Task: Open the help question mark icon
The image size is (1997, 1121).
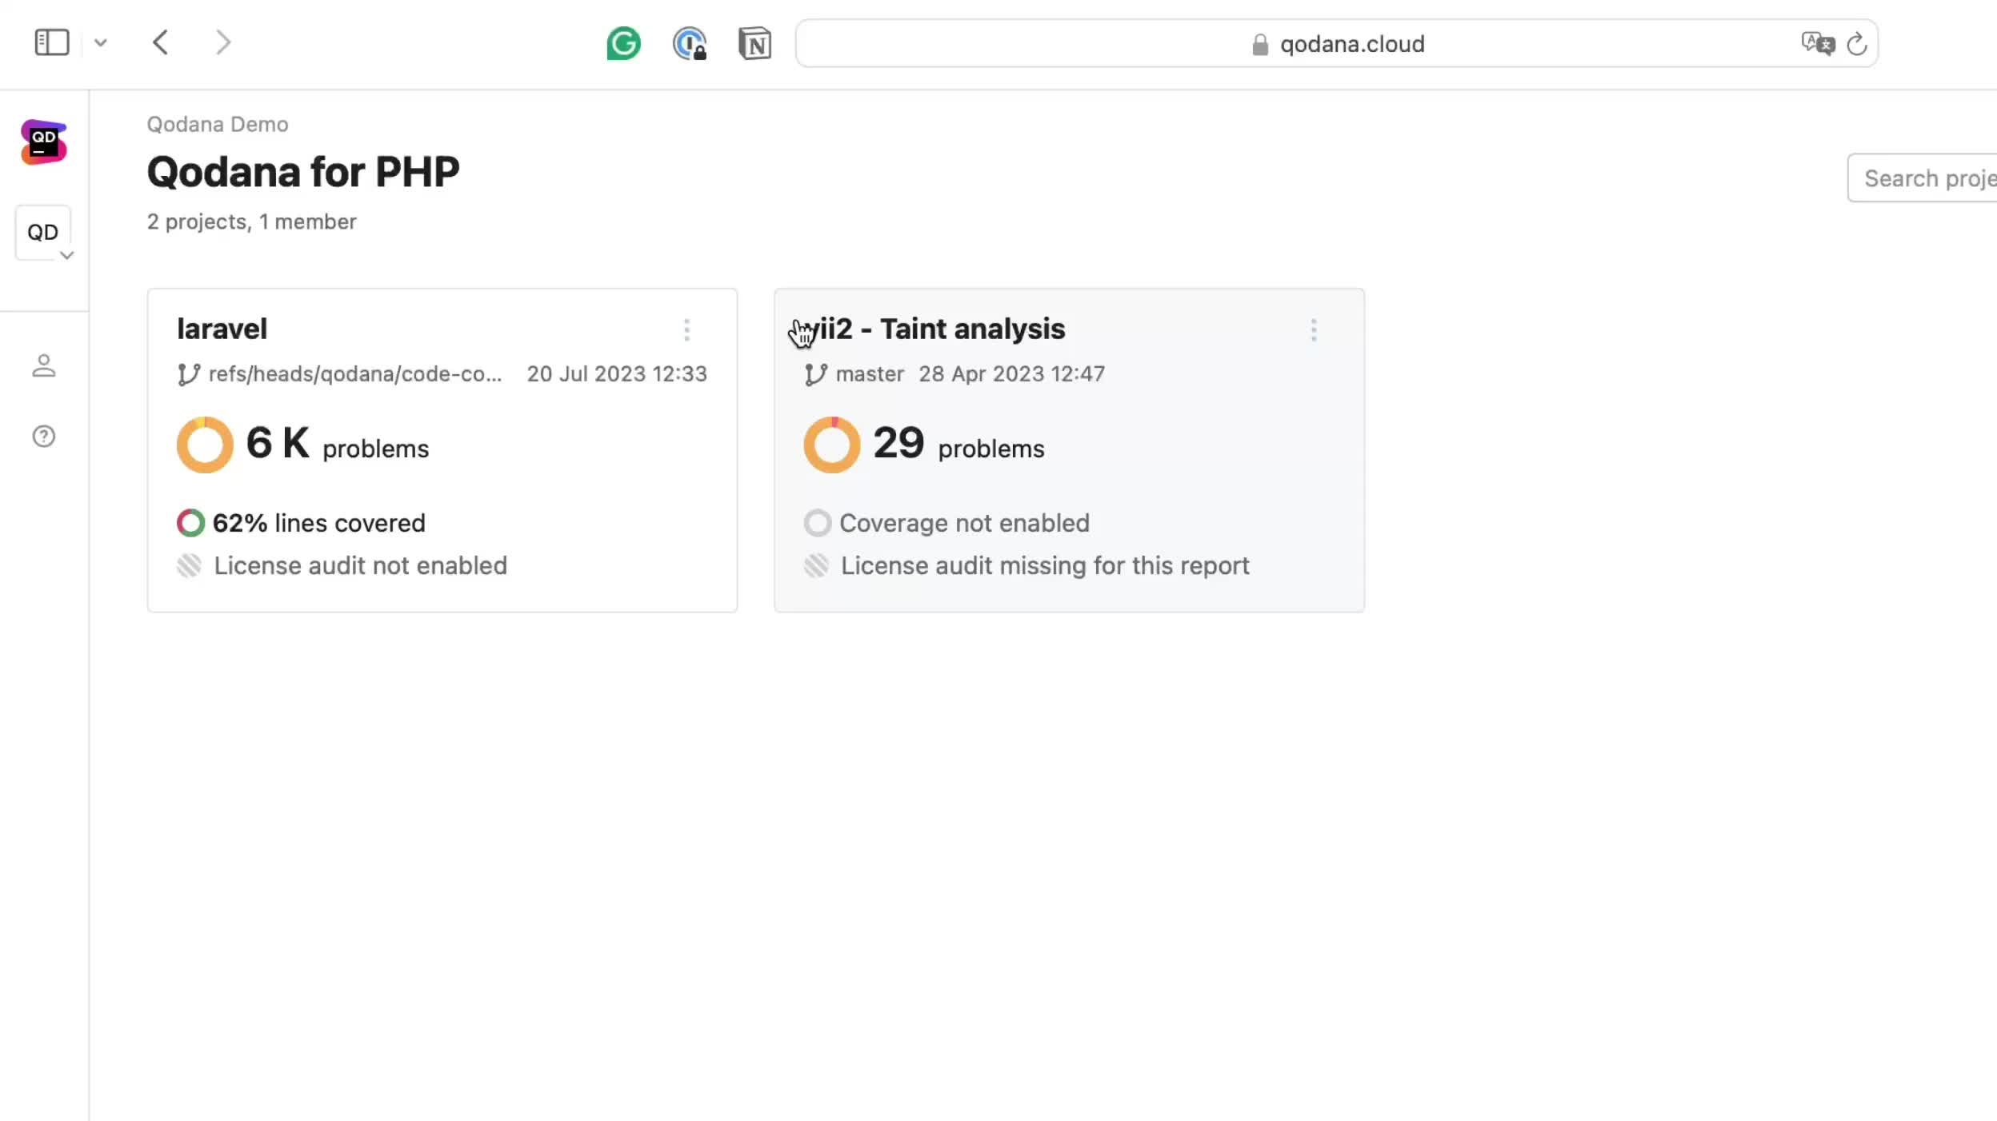Action: [x=43, y=436]
